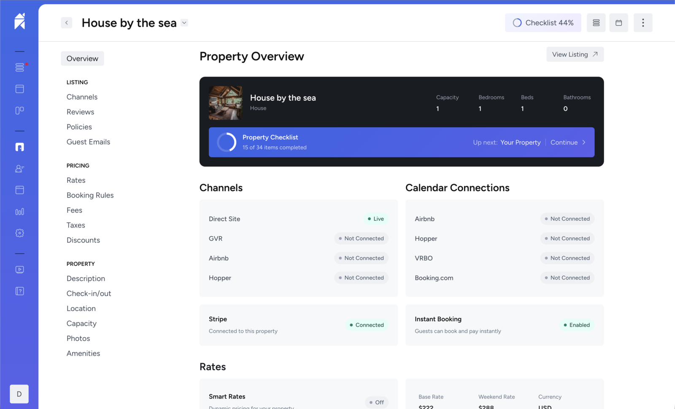675x409 pixels.
Task: Open Channels in the listing menu
Action: tap(82, 97)
